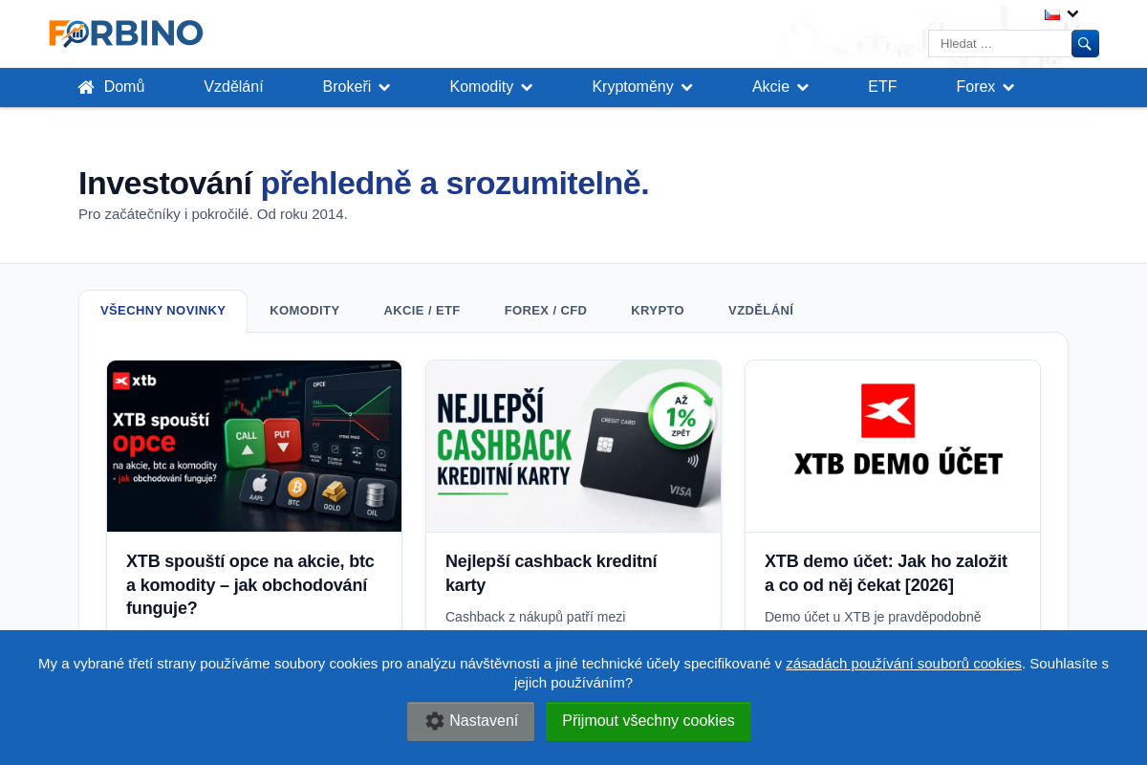Expand the Akcie dropdown chevron
The image size is (1147, 765).
click(803, 88)
